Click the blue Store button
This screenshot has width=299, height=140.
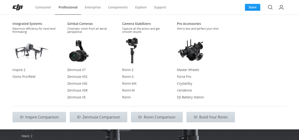(x=252, y=7)
